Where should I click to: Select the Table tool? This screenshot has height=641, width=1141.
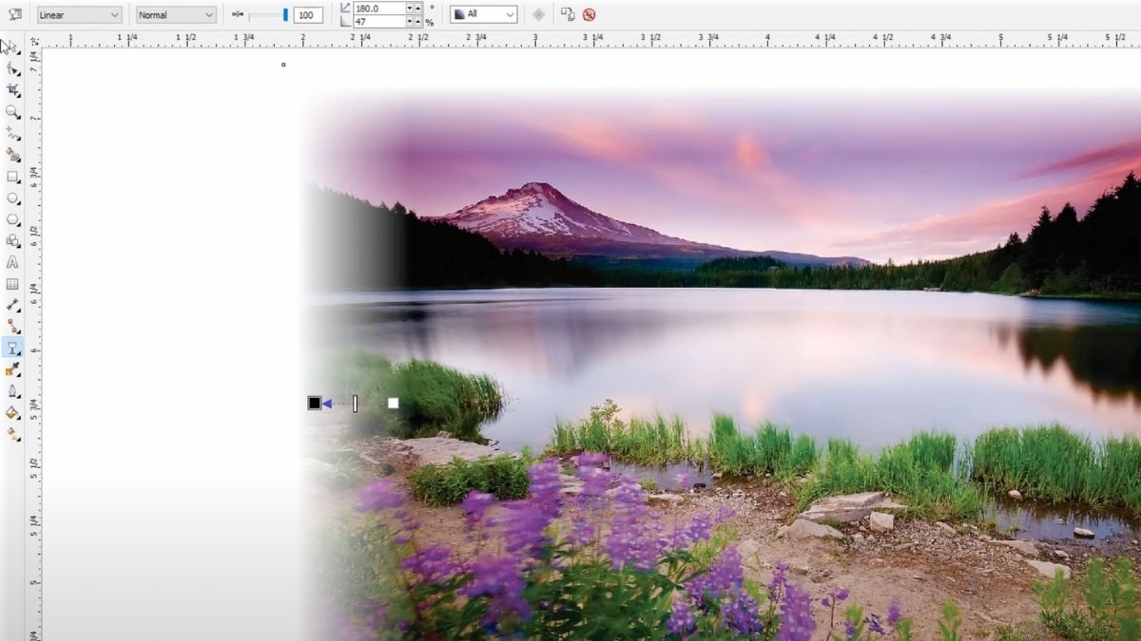pyautogui.click(x=13, y=284)
